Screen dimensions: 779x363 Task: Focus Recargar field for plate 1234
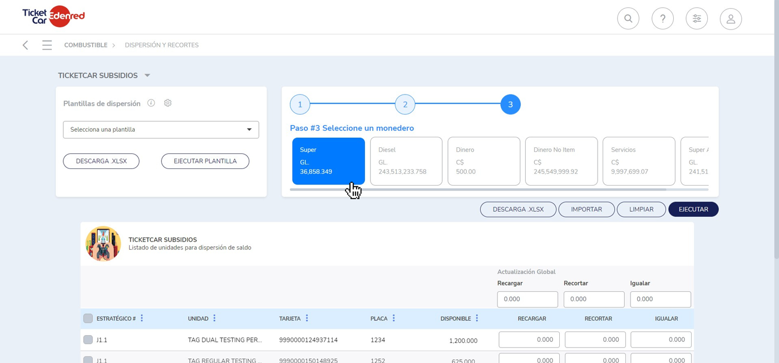(529, 340)
